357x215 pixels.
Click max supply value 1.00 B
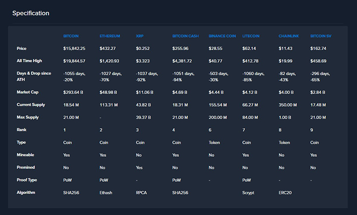coord(285,117)
